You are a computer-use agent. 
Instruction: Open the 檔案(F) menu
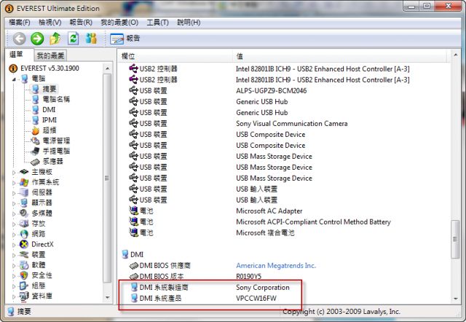[x=20, y=23]
